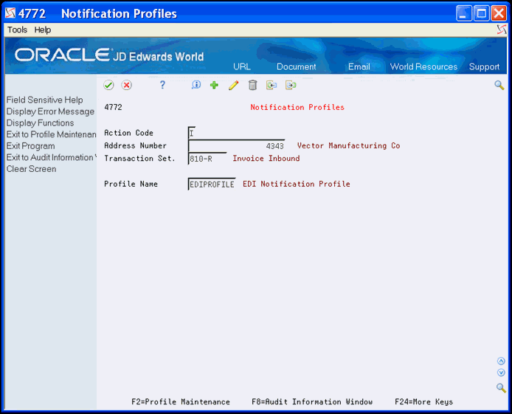Click the green plus Add icon

(x=214, y=85)
